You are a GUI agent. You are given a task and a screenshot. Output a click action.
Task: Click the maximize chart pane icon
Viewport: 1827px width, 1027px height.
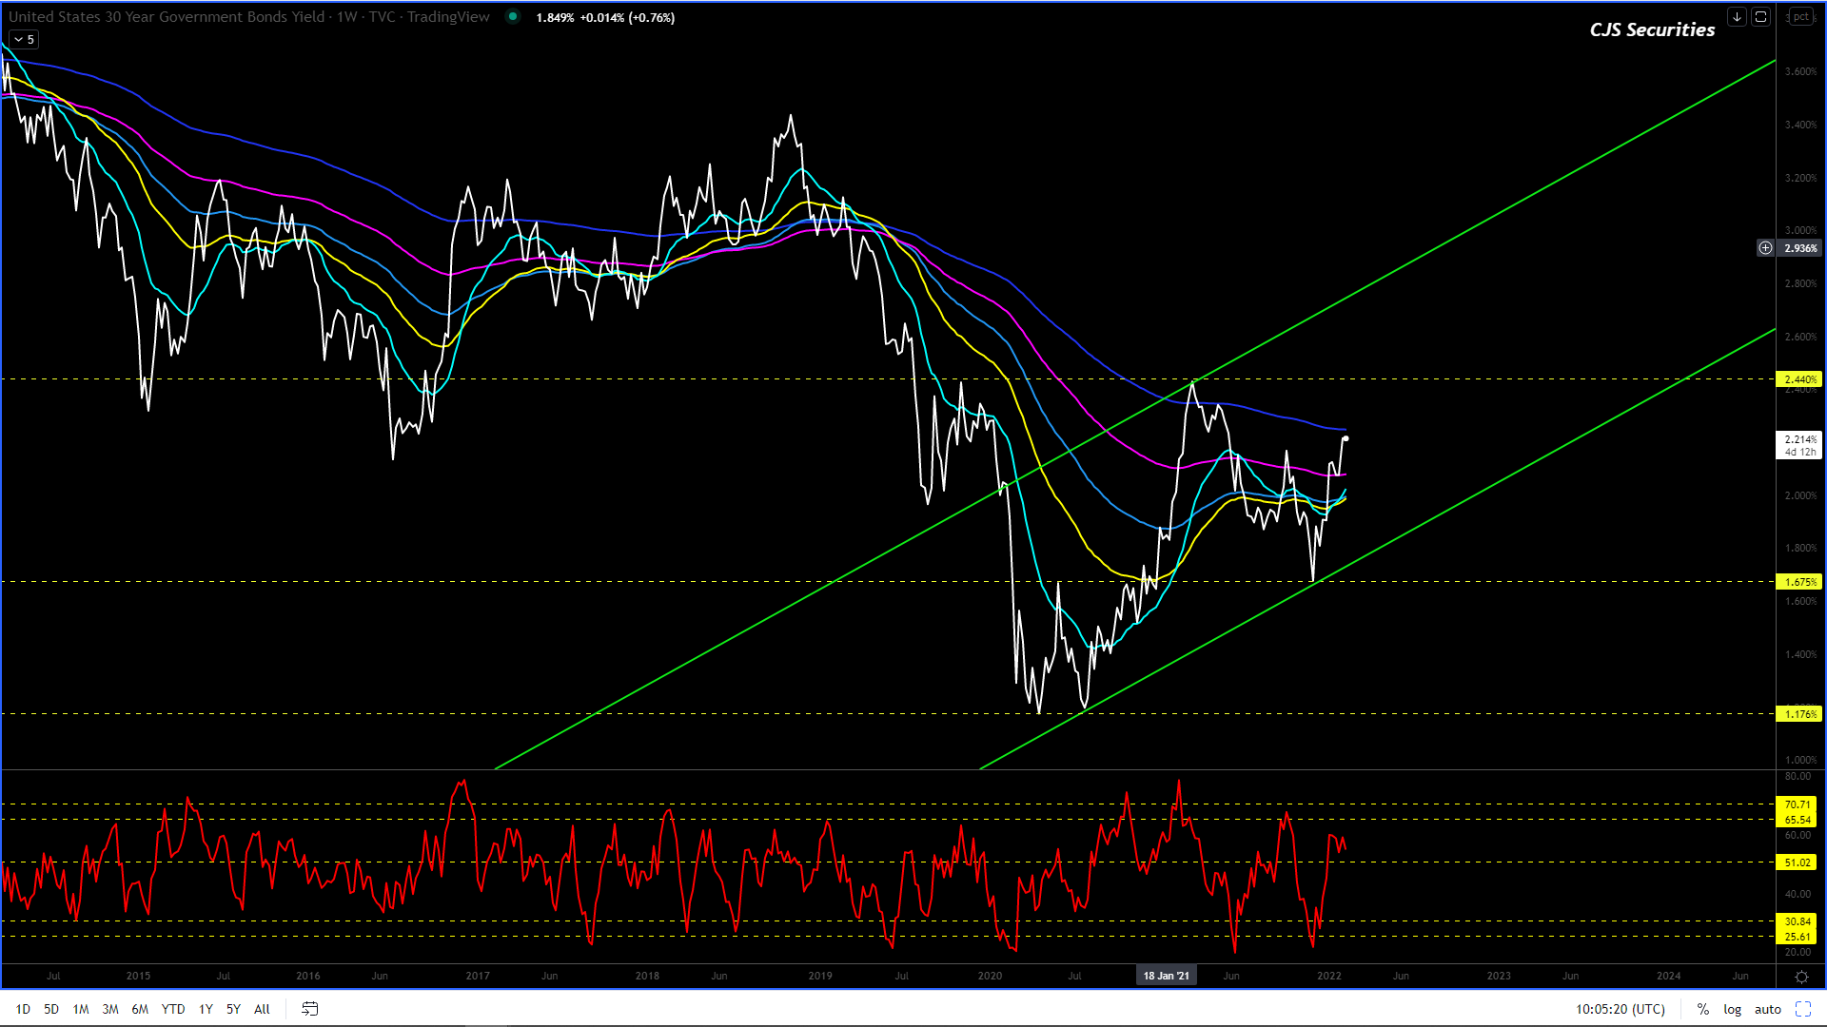[1760, 17]
